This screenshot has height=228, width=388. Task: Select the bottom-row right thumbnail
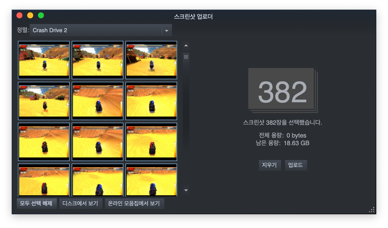(151, 180)
